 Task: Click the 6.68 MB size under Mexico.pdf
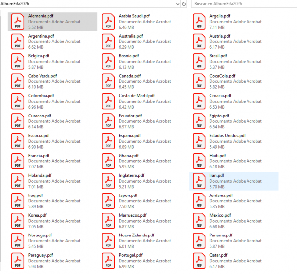point(217,227)
